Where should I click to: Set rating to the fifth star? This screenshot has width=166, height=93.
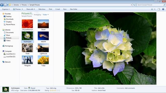coord(59,90)
